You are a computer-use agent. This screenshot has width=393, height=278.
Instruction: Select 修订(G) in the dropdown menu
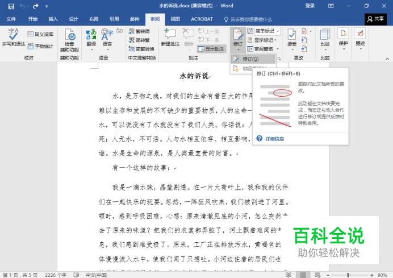pyautogui.click(x=253, y=59)
